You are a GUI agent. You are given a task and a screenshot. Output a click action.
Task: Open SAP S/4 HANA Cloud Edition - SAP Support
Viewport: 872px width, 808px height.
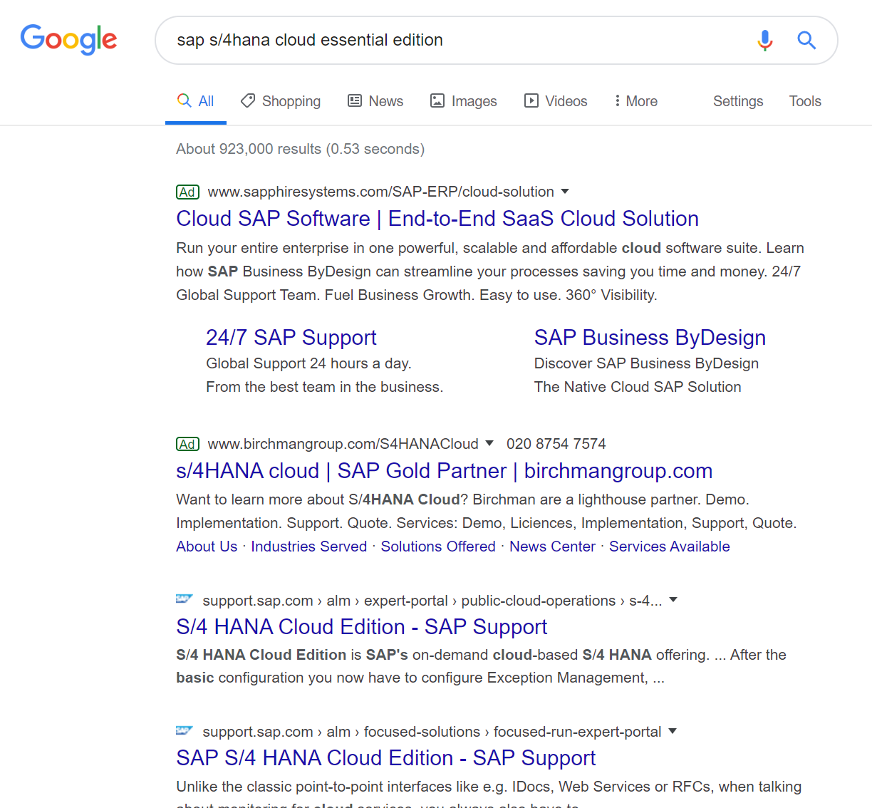coord(386,758)
